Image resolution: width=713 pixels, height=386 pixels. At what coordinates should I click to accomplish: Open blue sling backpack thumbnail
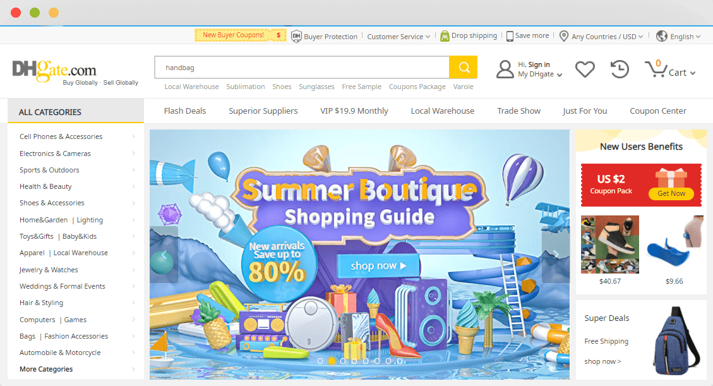pyautogui.click(x=676, y=341)
